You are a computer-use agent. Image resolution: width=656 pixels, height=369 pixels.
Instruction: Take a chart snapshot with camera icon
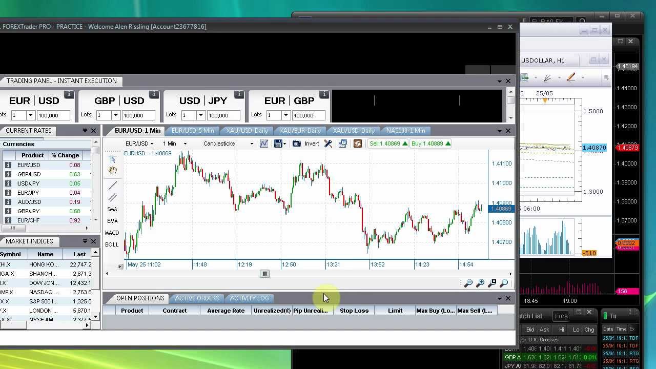[x=297, y=143]
